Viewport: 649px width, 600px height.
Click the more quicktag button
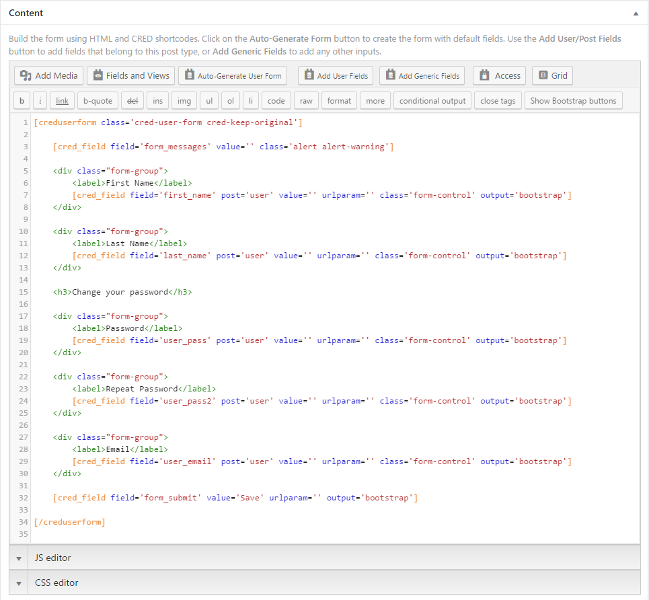pos(375,101)
